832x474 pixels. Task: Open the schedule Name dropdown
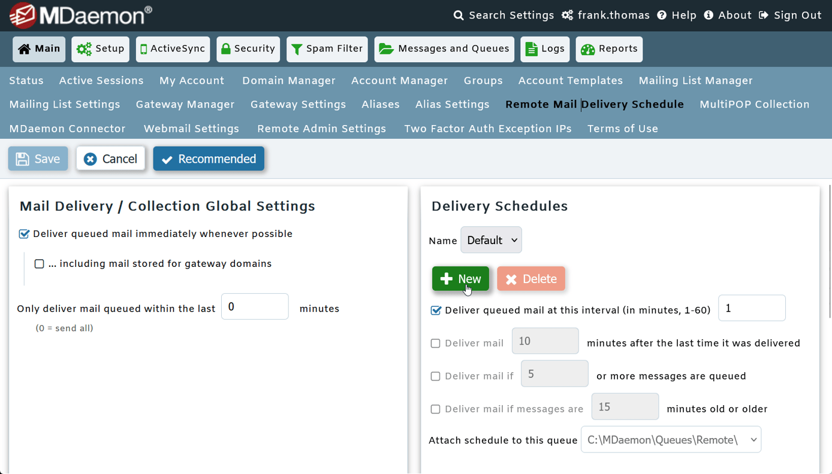pyautogui.click(x=491, y=240)
